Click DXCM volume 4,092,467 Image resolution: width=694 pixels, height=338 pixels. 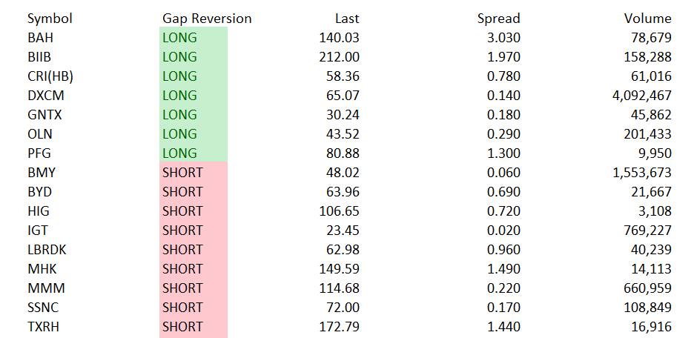pyautogui.click(x=638, y=96)
